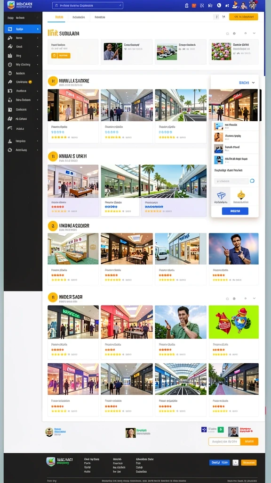Click the orange button at top-right of the tab bar
Image resolution: width=271 pixels, height=483 pixels.
243,17
